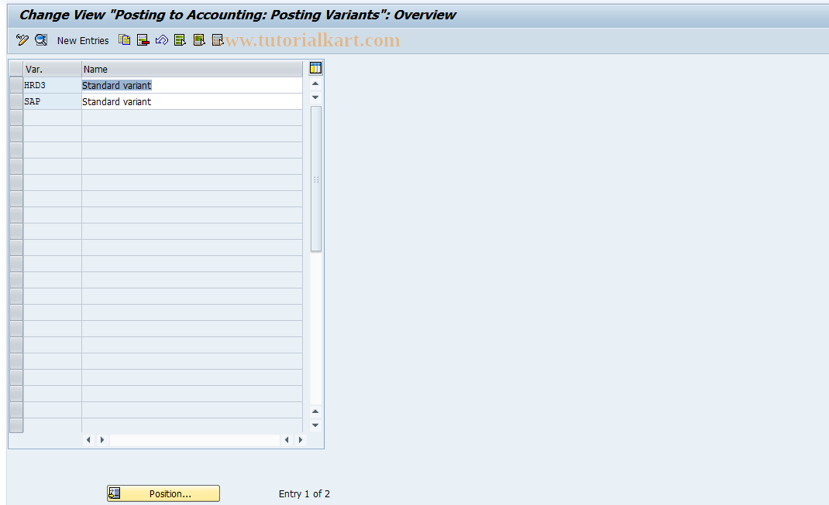The height and width of the screenshot is (505, 829).
Task: Click the Copy As icon
Action: coord(124,40)
